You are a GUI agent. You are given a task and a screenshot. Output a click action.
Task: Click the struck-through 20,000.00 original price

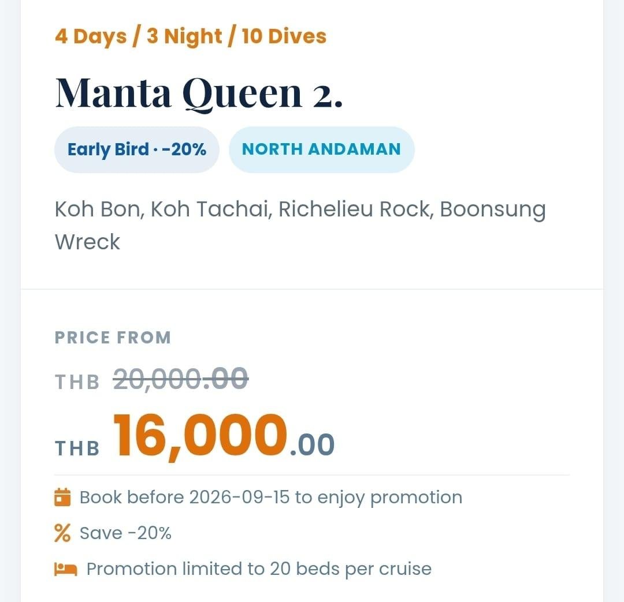181,379
